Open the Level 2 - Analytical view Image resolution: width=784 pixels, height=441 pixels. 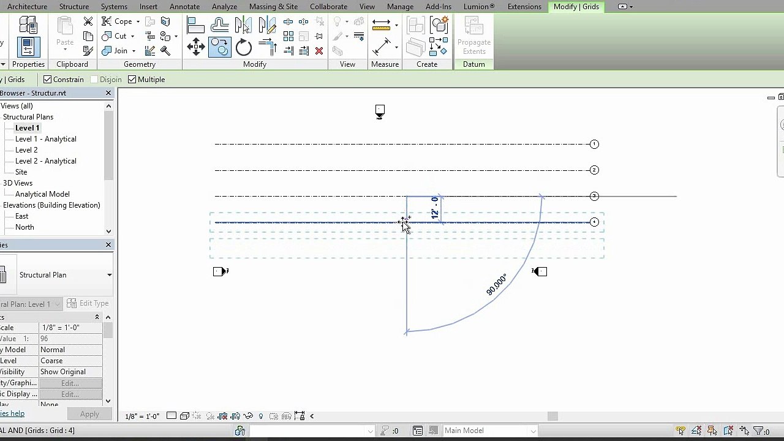46,161
